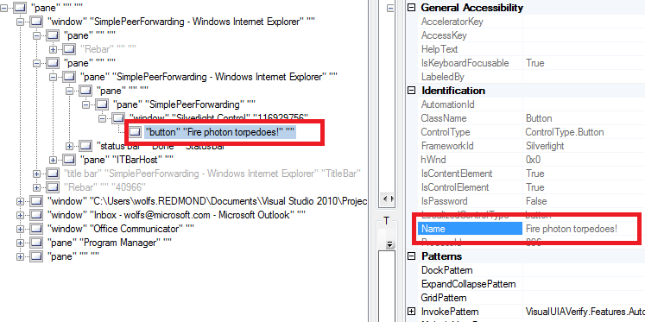Expand the status bar Done tree node
This screenshot has height=322, width=645.
coord(69,146)
